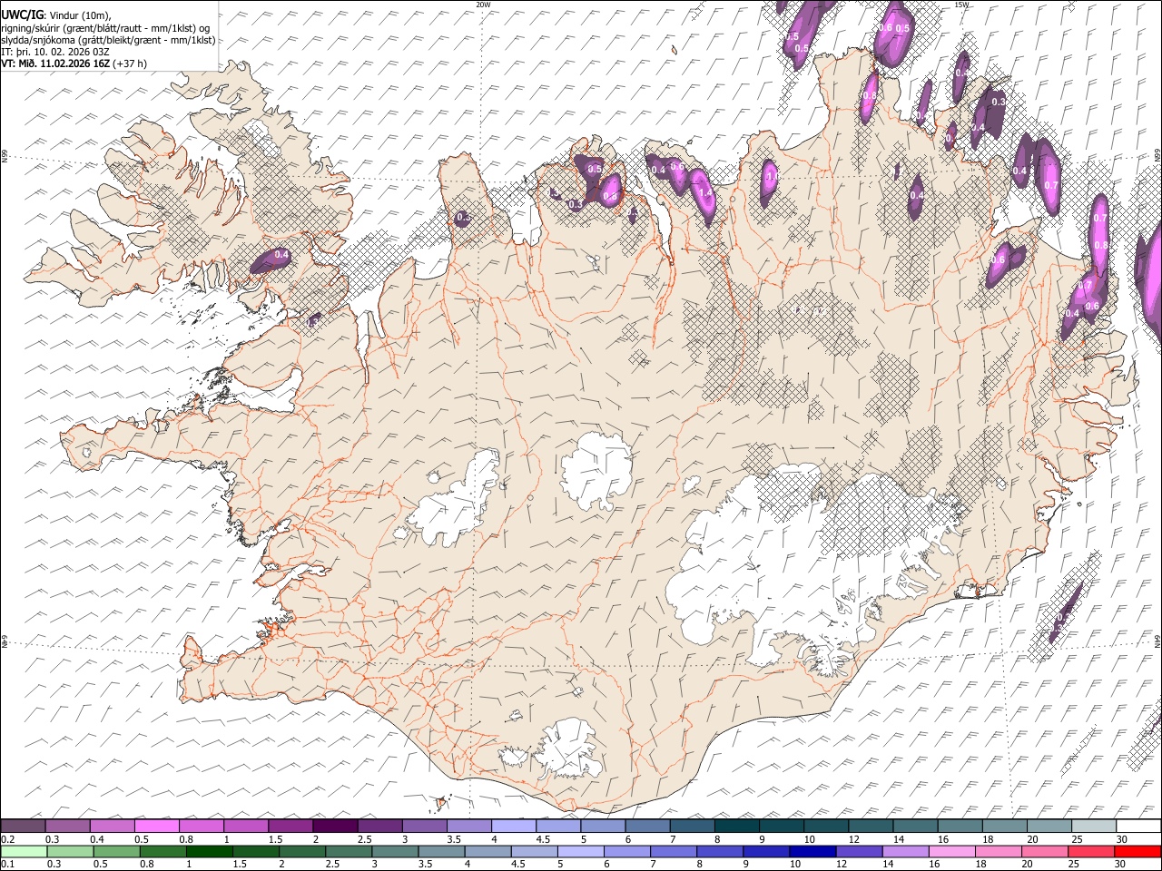Screen dimensions: 1162x871
Task: Pick the dark navy blue 10–12 swatch in the lower legend
Action: [812, 852]
